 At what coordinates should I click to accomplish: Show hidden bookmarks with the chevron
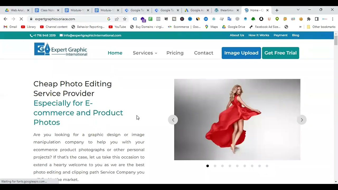[x=300, y=27]
